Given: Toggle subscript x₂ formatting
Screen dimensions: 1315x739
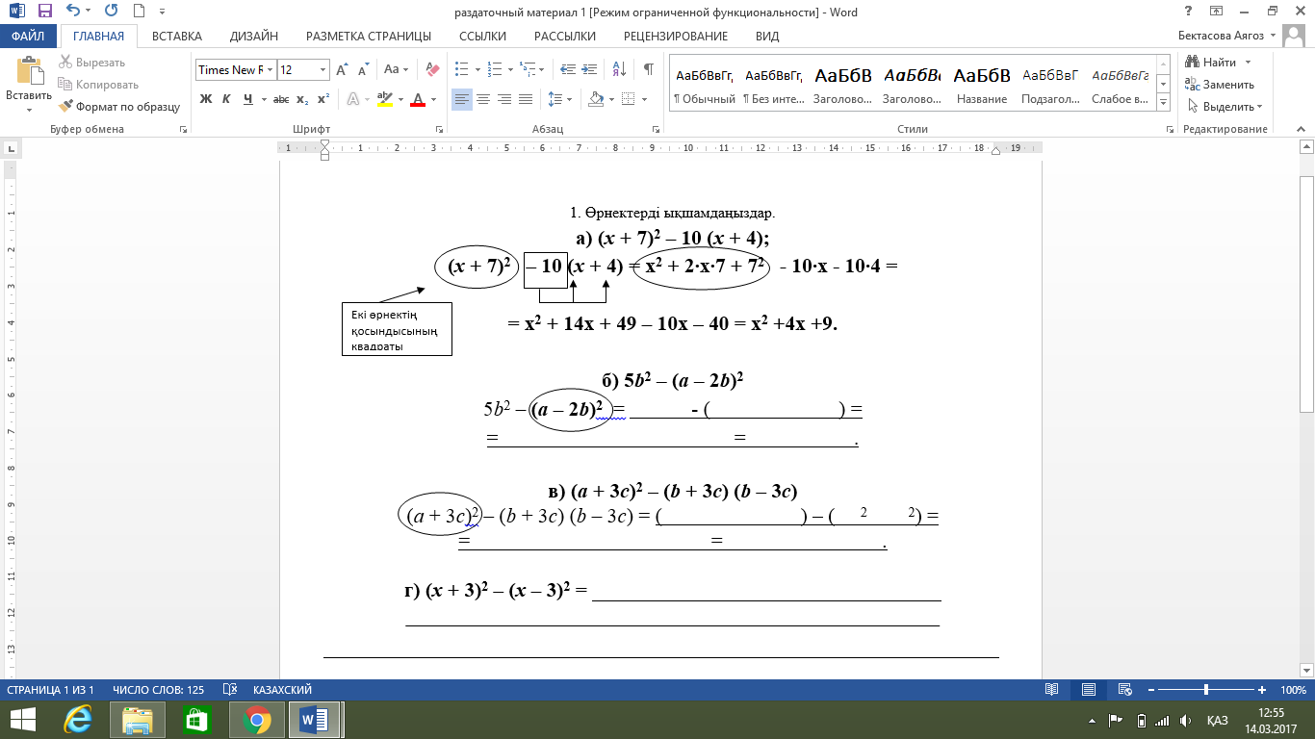Looking at the screenshot, I should click(302, 99).
